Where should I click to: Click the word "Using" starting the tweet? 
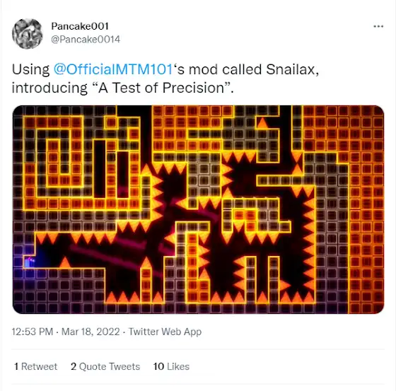point(31,70)
